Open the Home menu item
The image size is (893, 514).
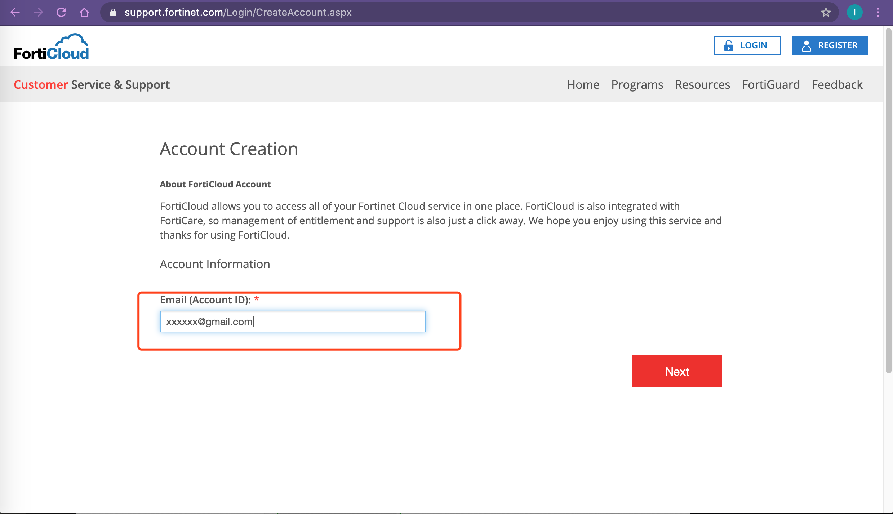click(x=583, y=84)
